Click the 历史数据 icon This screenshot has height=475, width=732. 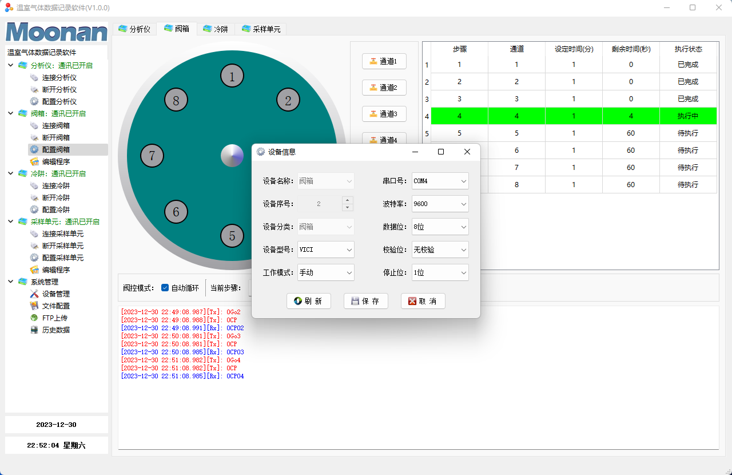click(34, 330)
